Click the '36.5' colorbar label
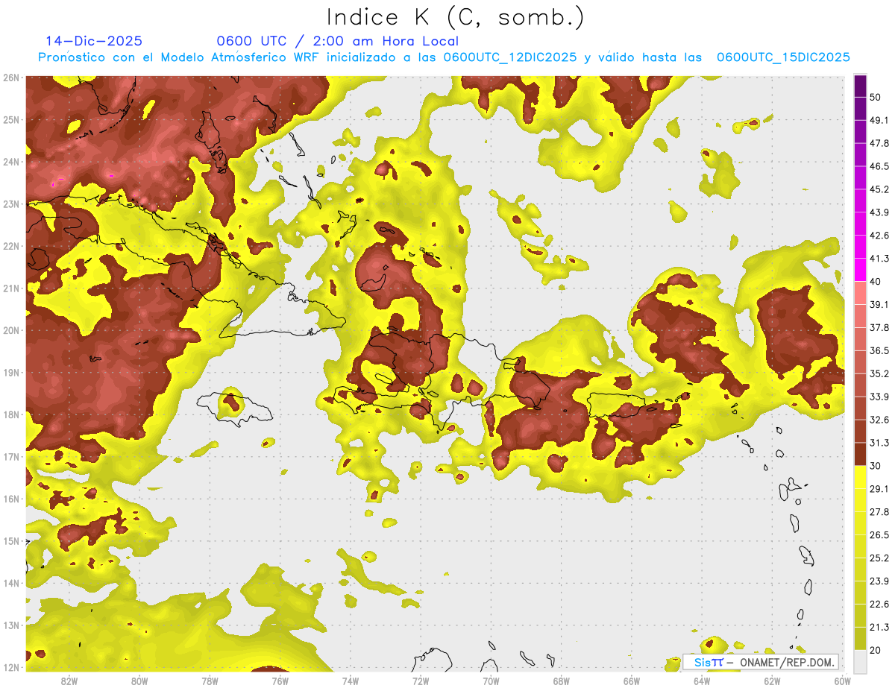Screen dimensions: 895x691 tap(879, 351)
